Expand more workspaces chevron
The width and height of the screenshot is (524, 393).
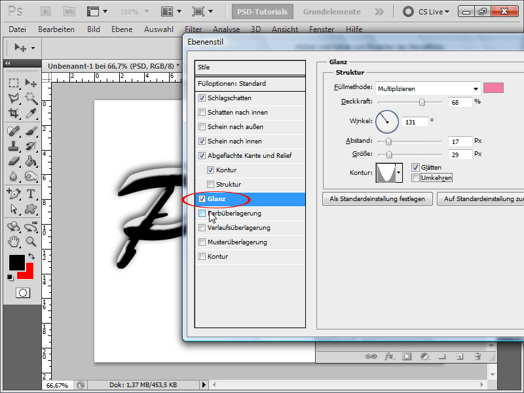coord(379,12)
